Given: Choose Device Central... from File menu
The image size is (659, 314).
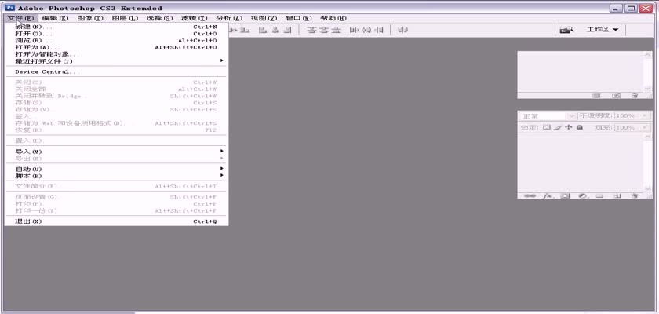Looking at the screenshot, I should pos(116,72).
